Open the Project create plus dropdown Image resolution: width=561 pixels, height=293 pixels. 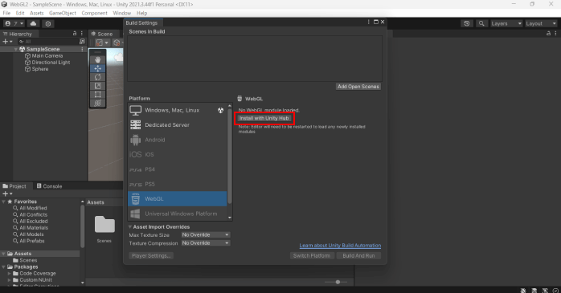pos(7,193)
